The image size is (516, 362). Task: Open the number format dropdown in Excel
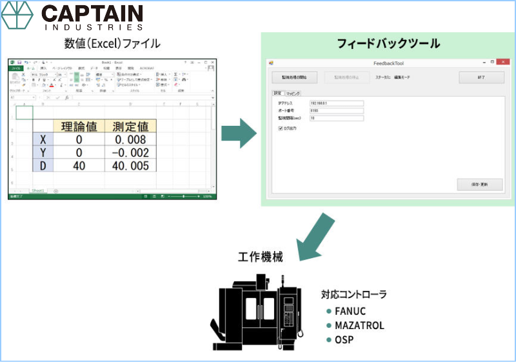pyautogui.click(x=112, y=74)
